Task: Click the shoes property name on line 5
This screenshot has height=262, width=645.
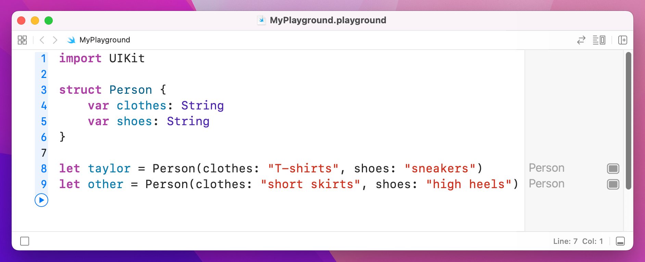Action: pyautogui.click(x=134, y=121)
